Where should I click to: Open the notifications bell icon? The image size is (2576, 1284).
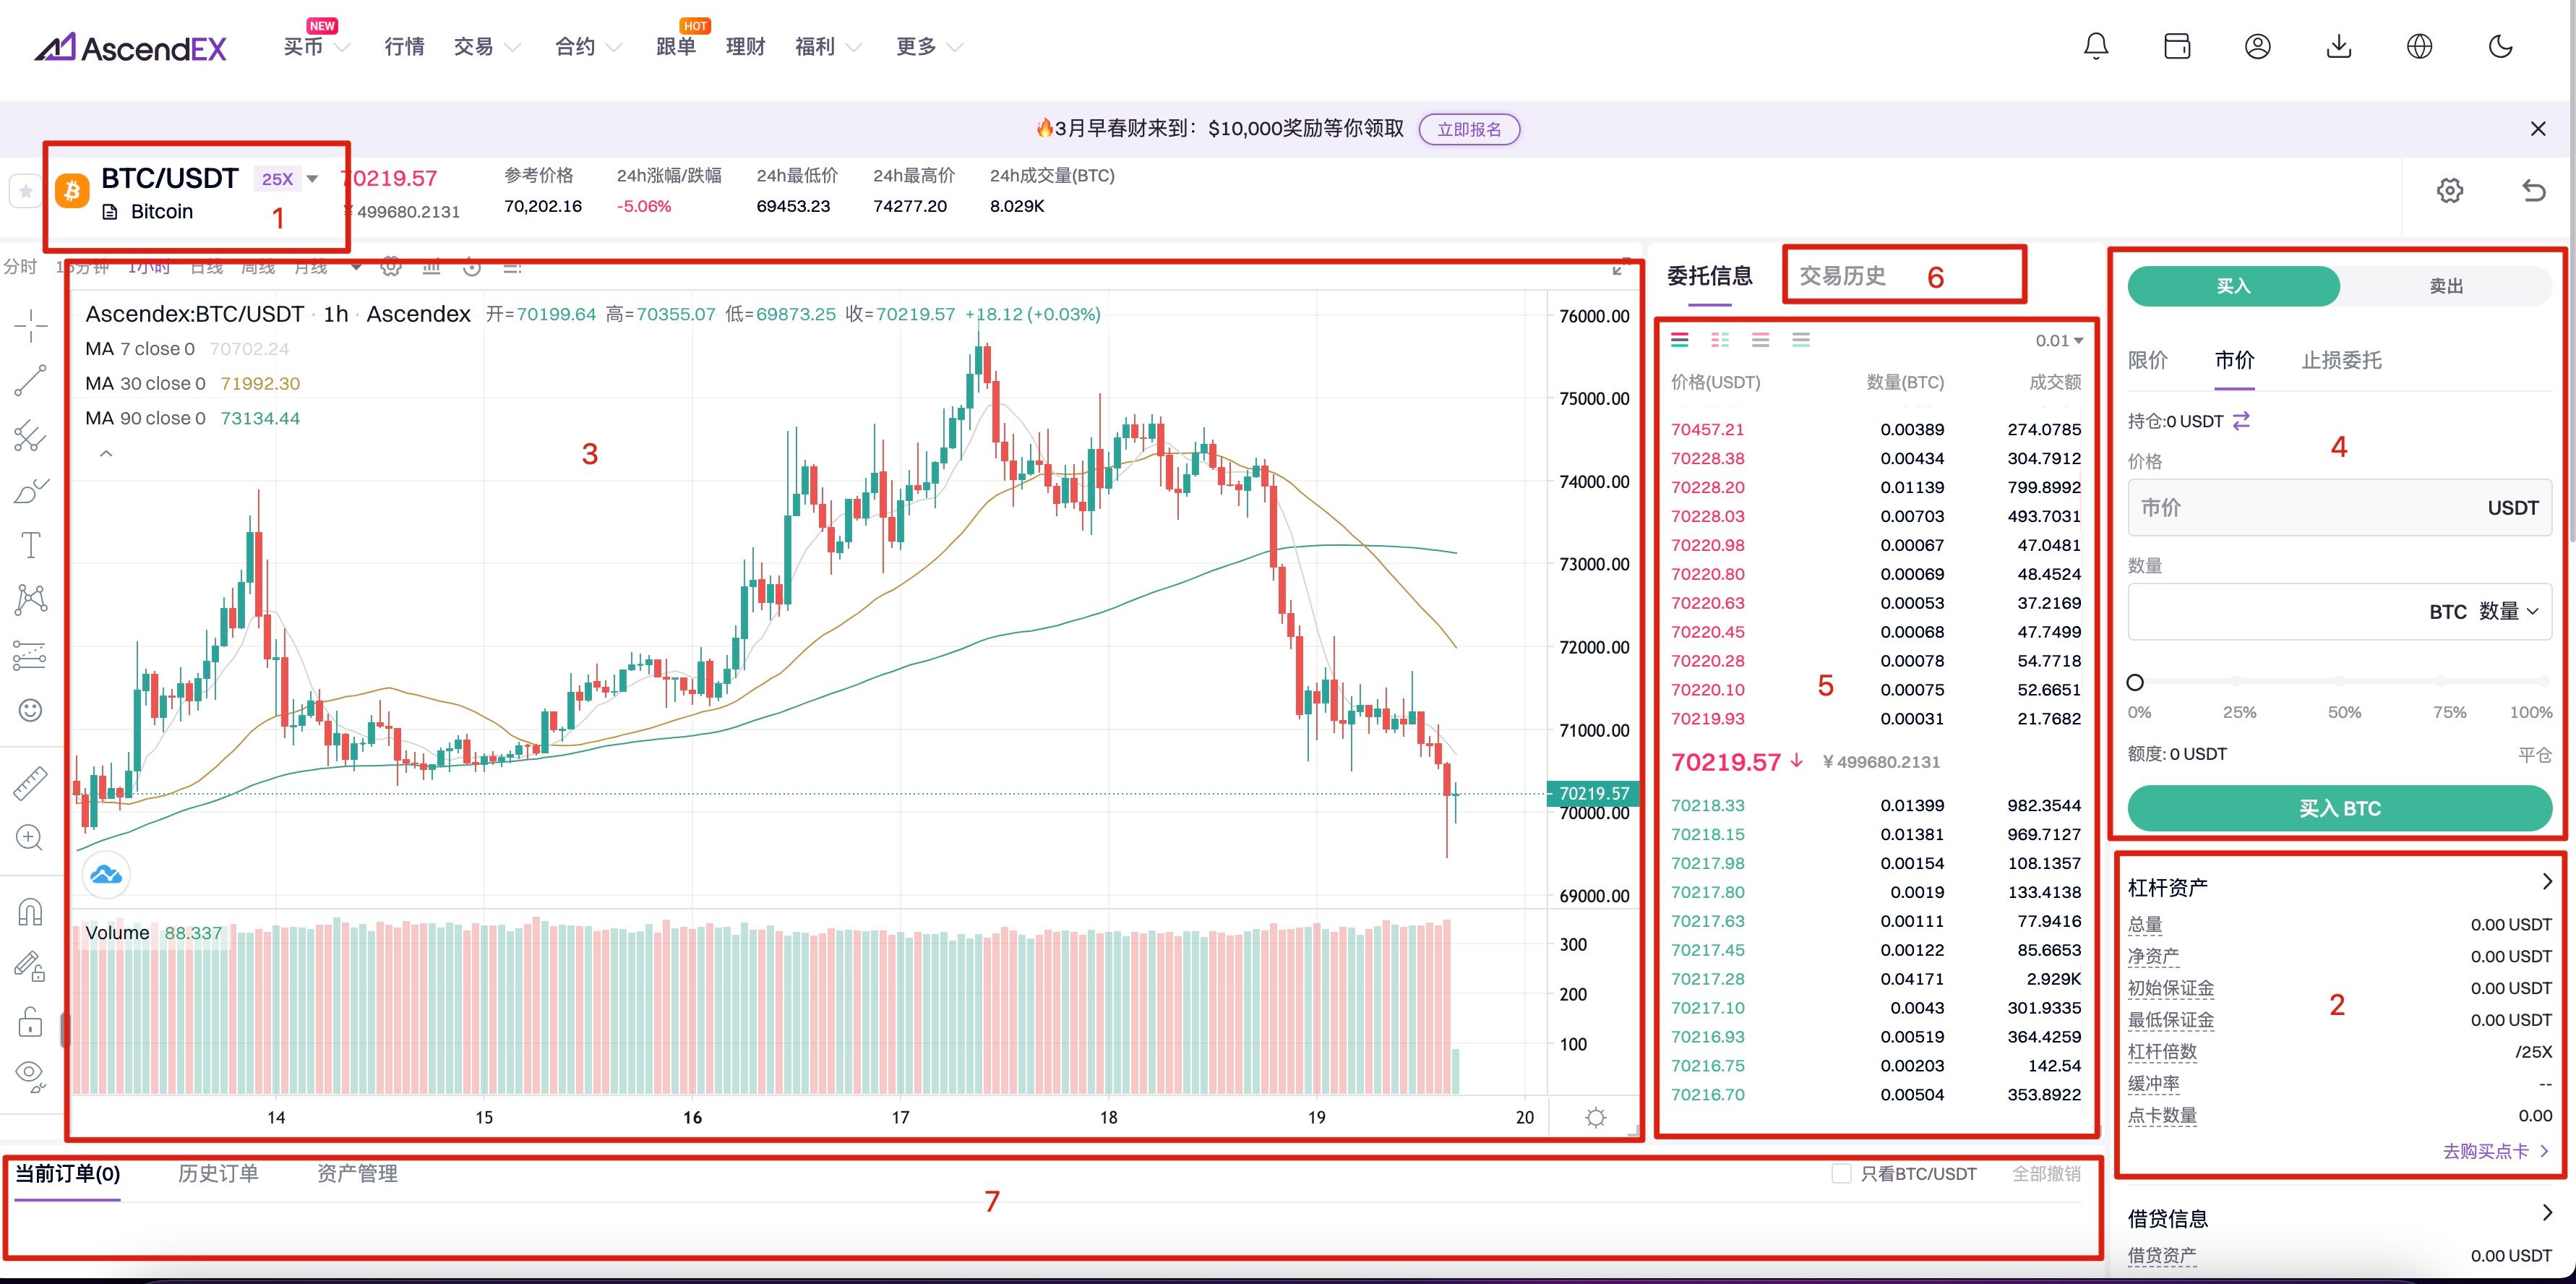click(2096, 46)
